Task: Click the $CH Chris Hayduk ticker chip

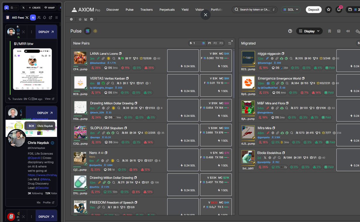Action: [40, 126]
